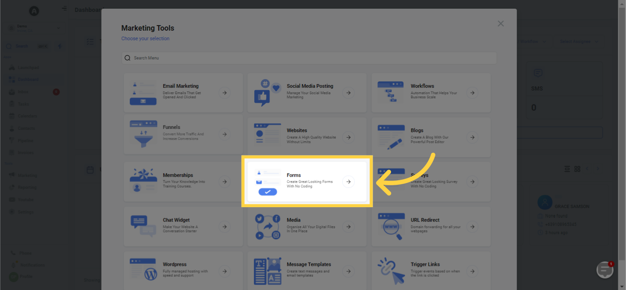Viewport: 626px width, 290px height.
Task: Switch dashboard to list view icon
Action: (567, 169)
